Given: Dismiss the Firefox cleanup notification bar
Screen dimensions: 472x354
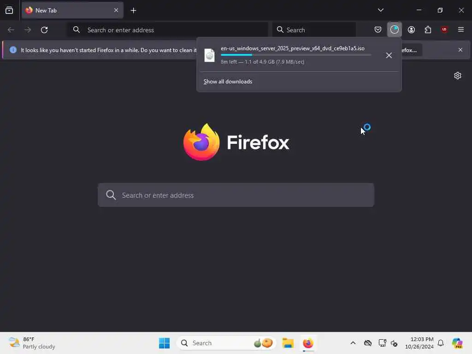Looking at the screenshot, I should (460, 50).
